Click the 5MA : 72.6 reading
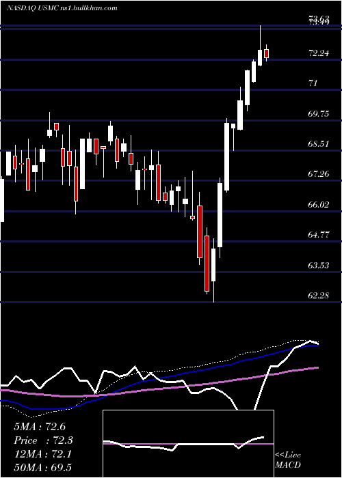 40,427
